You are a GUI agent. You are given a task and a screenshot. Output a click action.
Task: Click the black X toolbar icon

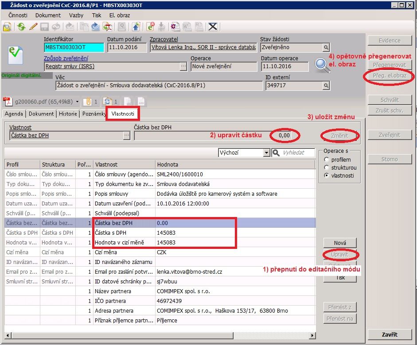[x=213, y=26]
